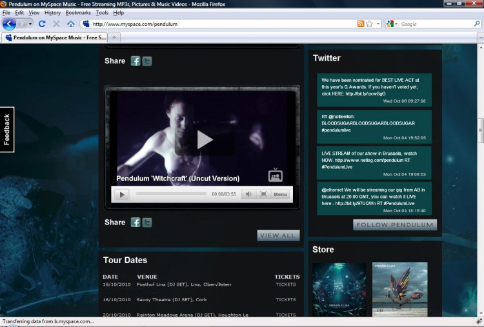
Task: Click the TICKETS link for Posthof Linz
Action: [x=286, y=284]
